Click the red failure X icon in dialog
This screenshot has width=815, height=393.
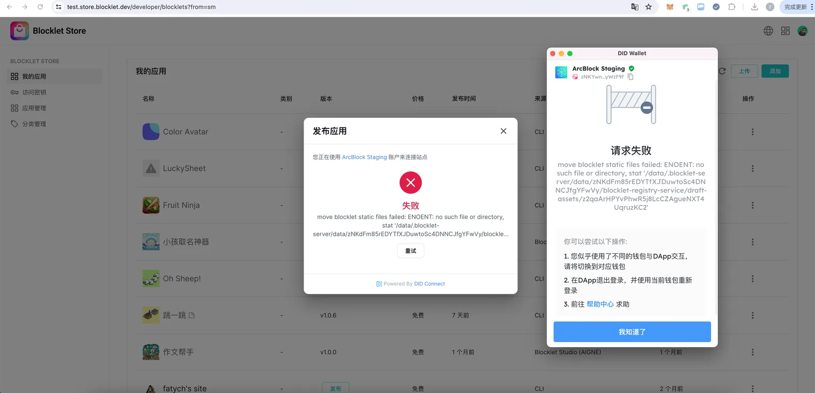click(411, 182)
